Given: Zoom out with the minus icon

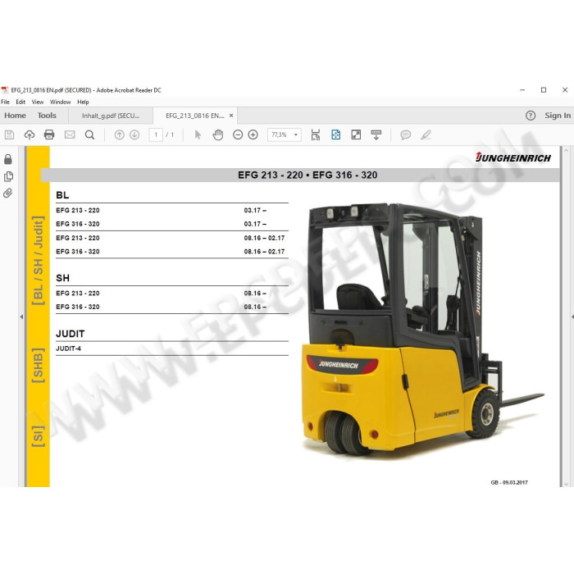Looking at the screenshot, I should 238,135.
